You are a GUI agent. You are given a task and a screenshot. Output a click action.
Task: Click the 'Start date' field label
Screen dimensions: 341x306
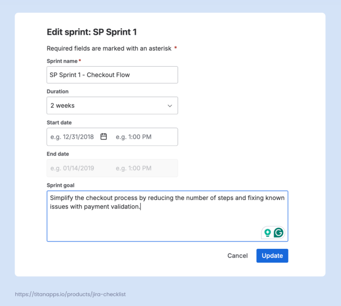(59, 122)
